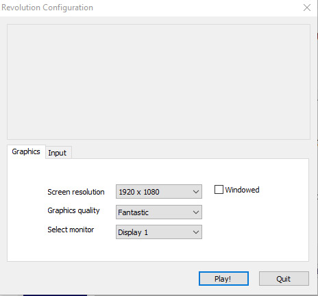Expand the chevron beside 1920 x 1080
Viewport: 318px width, 296px height.
pyautogui.click(x=196, y=192)
